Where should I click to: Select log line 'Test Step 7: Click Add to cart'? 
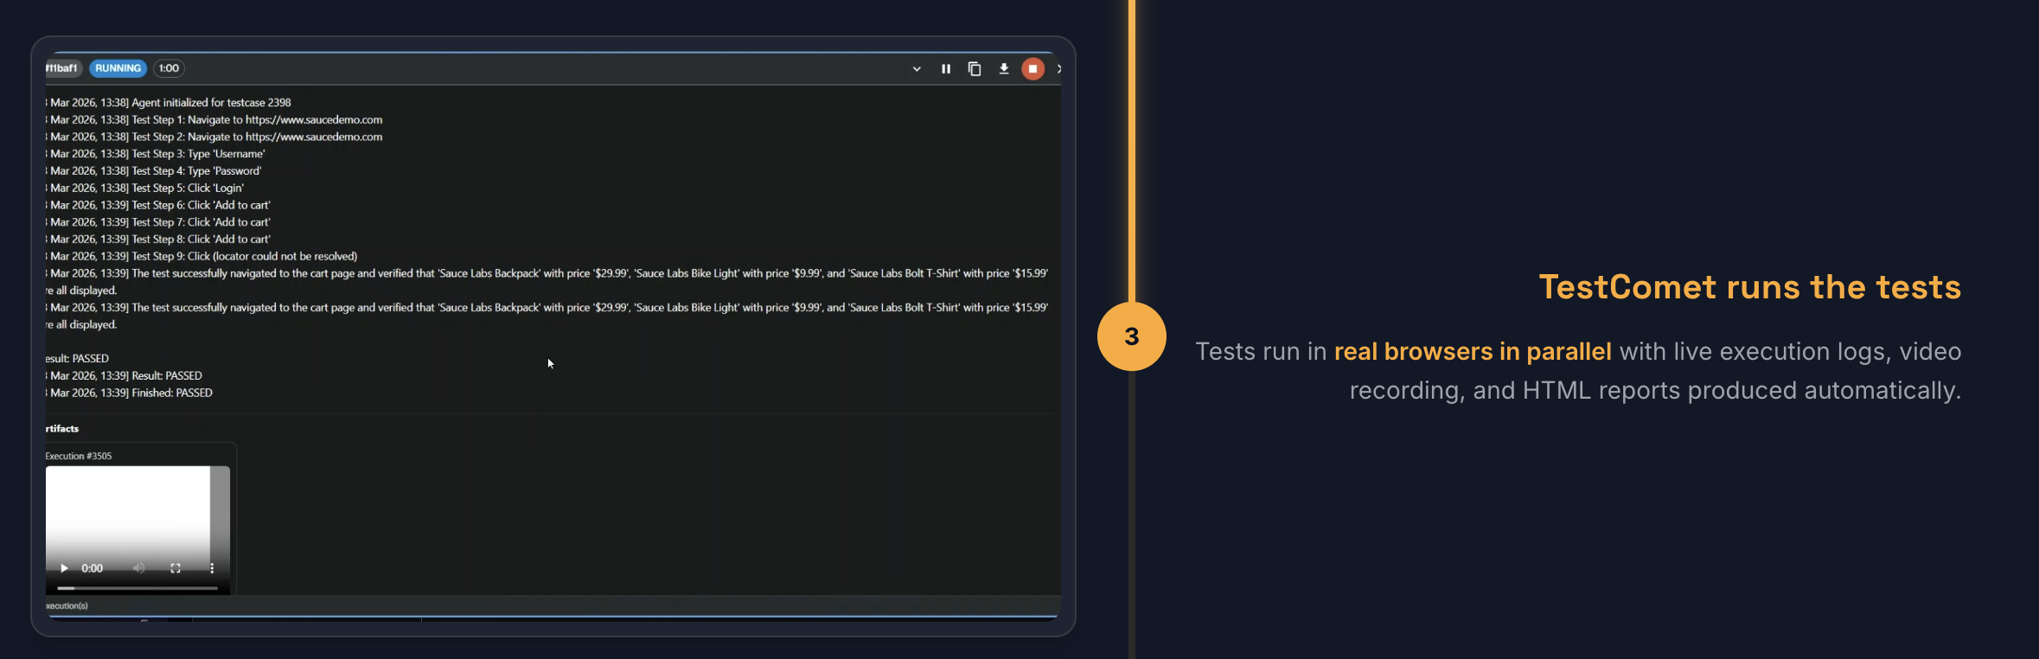(158, 222)
